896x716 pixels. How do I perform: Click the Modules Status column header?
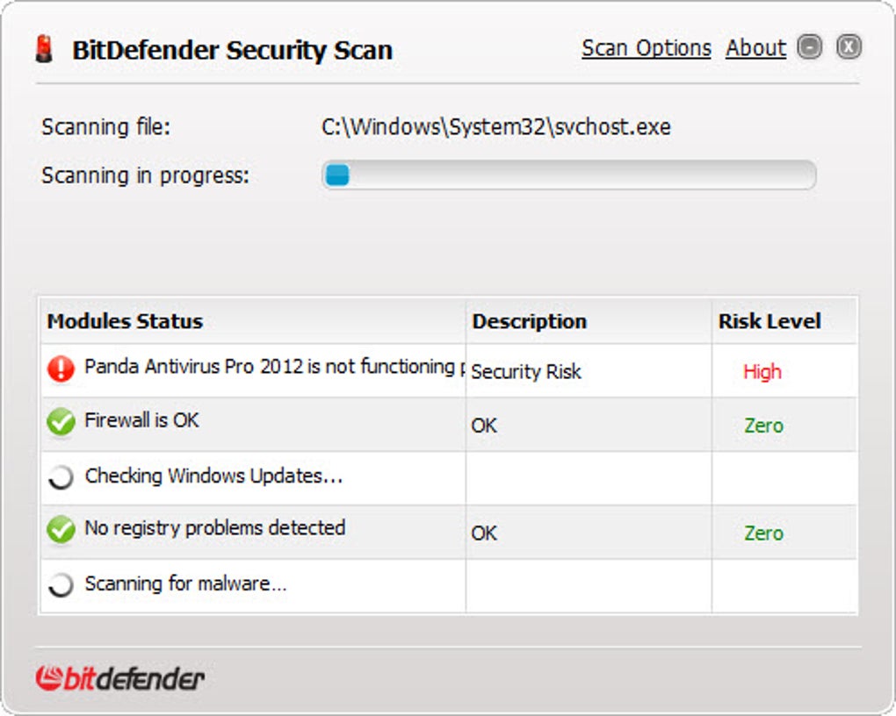pyautogui.click(x=124, y=321)
